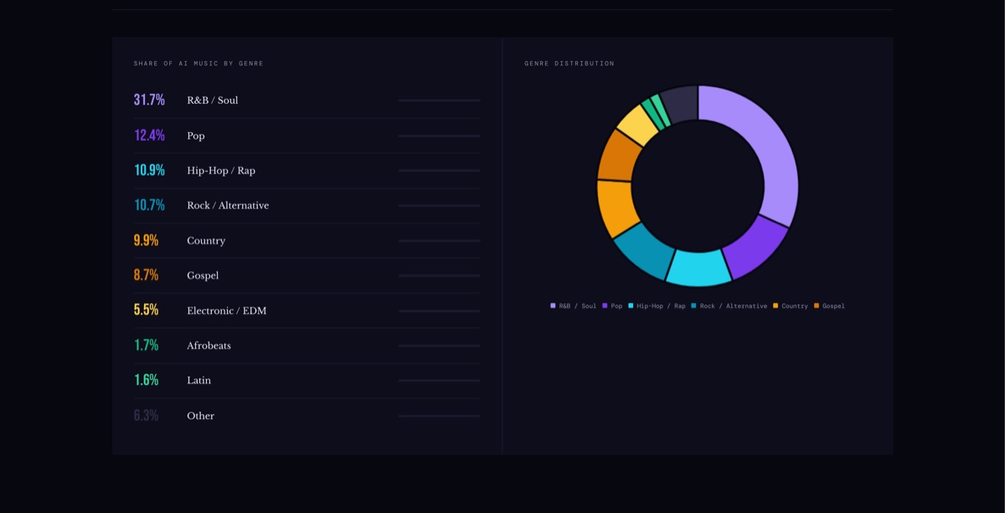
Task: Click the Pop legend marker
Action: [x=605, y=305]
